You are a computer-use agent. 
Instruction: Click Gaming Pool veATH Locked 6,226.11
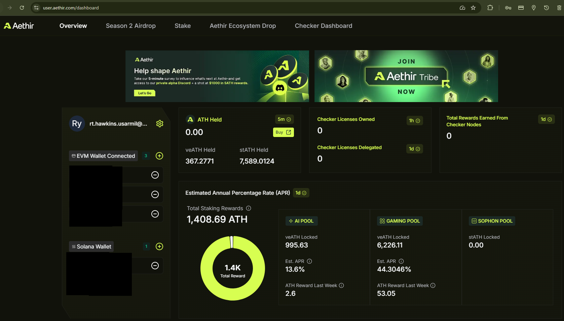pos(390,245)
